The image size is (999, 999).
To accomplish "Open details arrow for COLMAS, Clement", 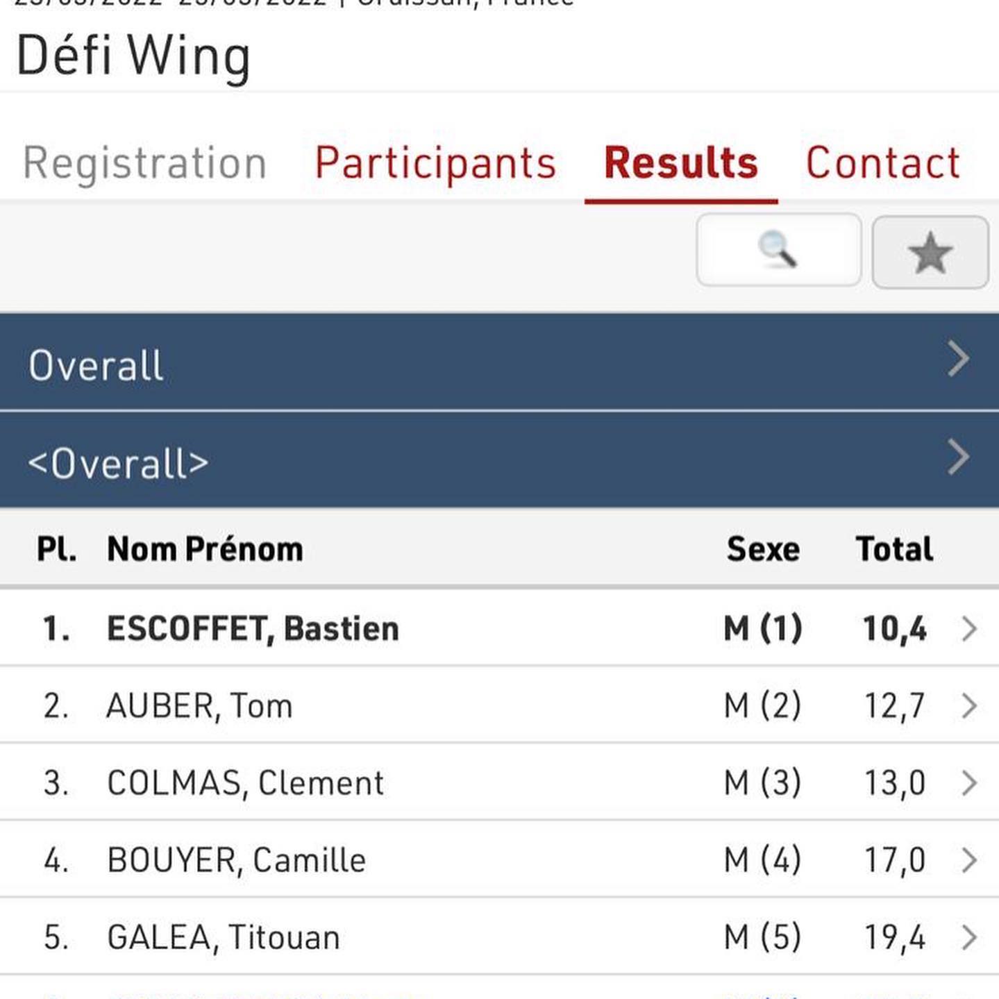I will pos(969,783).
